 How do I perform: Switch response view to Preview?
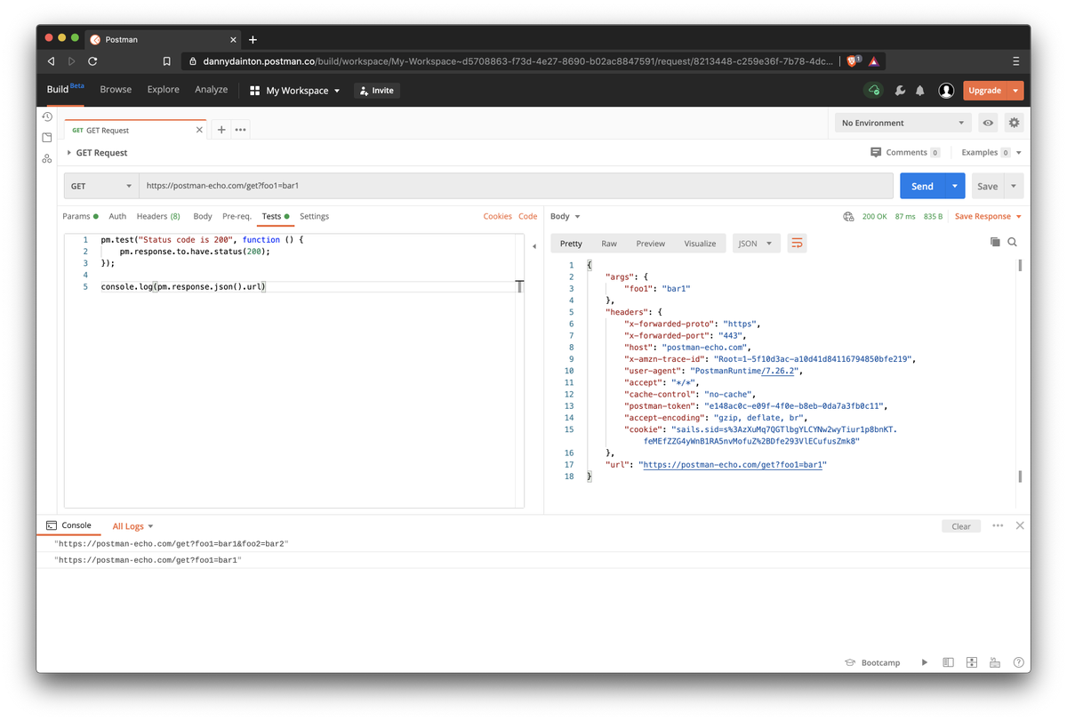pos(650,244)
